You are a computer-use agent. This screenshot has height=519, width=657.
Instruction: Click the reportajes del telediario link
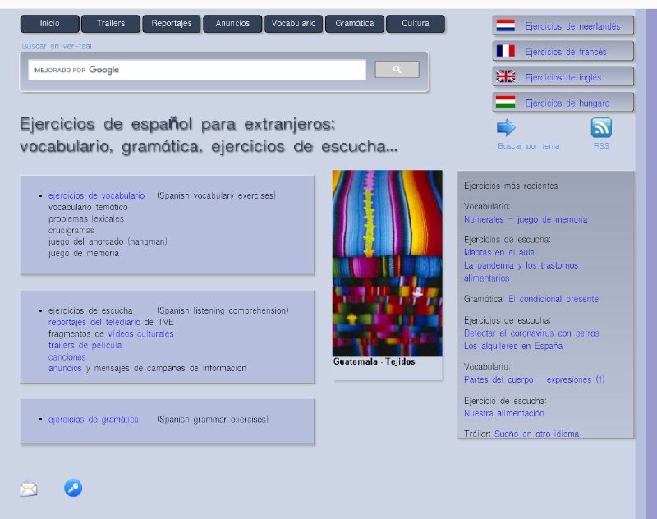pos(94,322)
